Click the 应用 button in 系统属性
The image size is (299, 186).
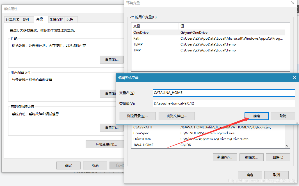pos(117,165)
